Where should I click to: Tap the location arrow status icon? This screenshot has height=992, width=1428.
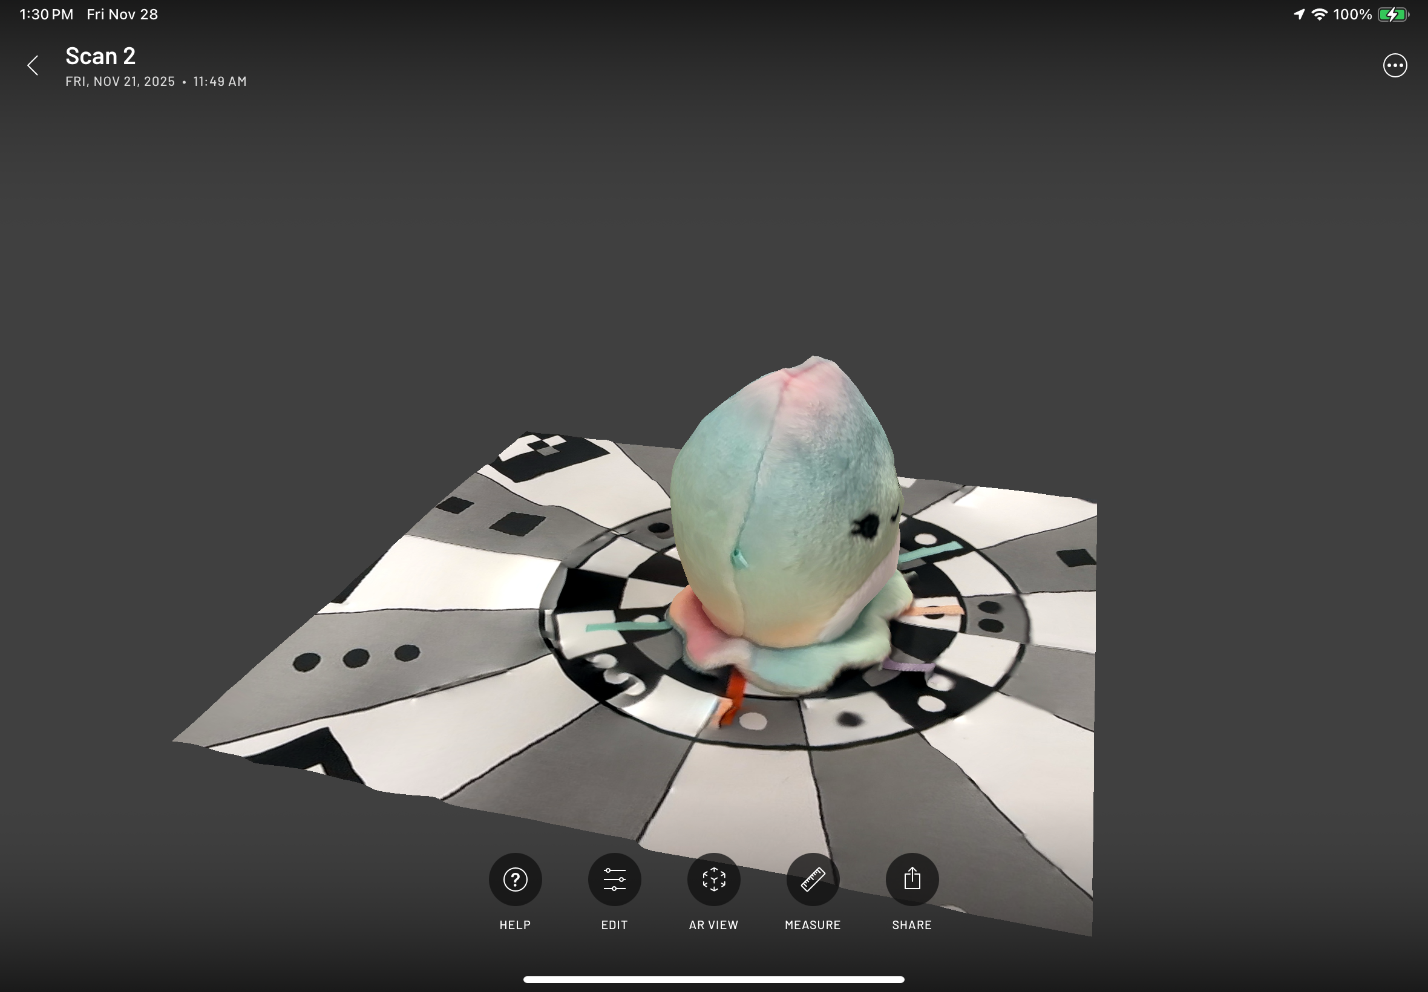pyautogui.click(x=1299, y=15)
